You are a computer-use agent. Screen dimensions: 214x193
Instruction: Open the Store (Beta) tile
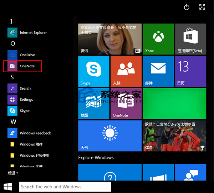[190, 39]
